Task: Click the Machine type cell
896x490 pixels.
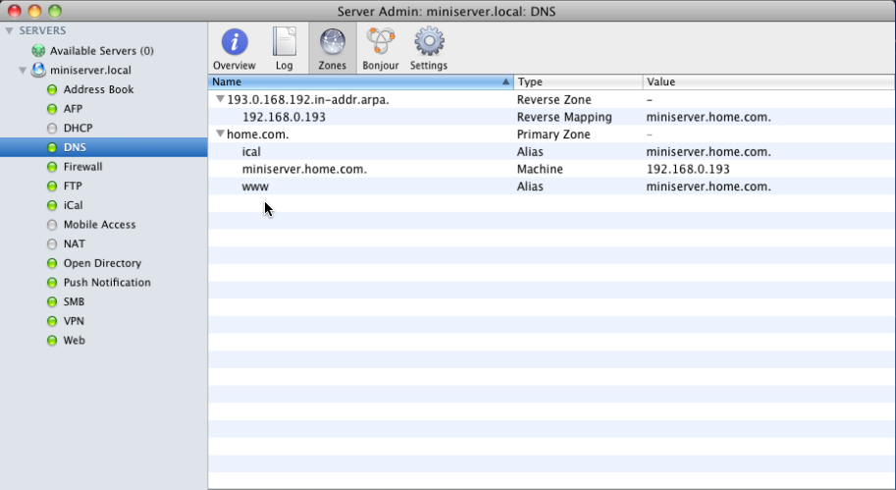Action: [540, 169]
